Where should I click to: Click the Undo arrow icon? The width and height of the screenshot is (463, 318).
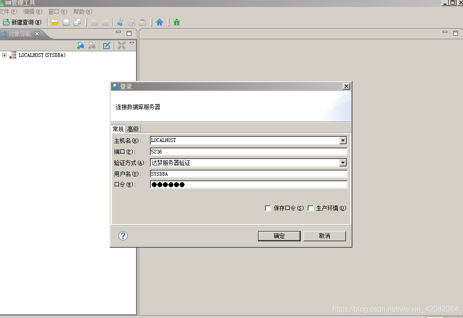coord(94,23)
